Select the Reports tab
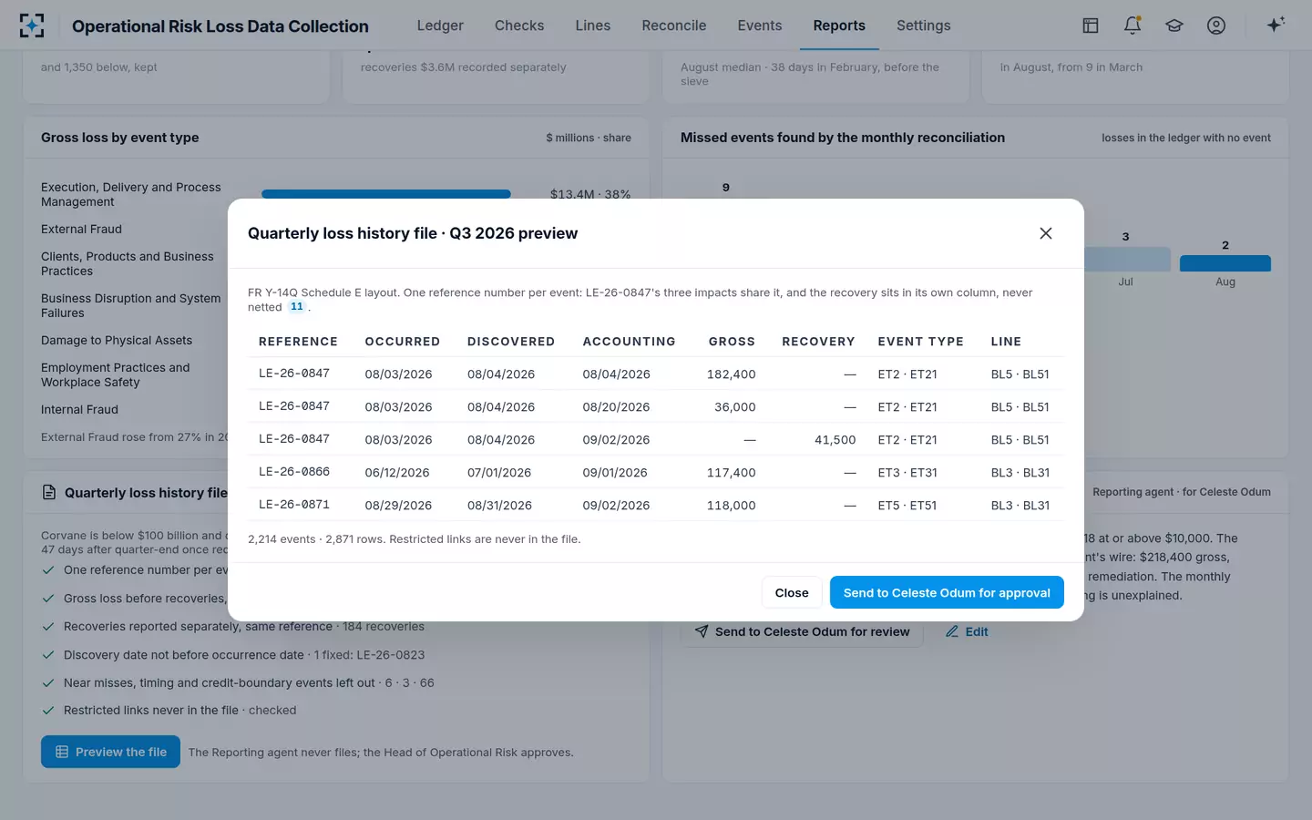Viewport: 1312px width, 820px height. [x=839, y=26]
